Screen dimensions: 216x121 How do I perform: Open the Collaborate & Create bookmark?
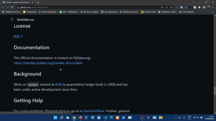click(11, 12)
